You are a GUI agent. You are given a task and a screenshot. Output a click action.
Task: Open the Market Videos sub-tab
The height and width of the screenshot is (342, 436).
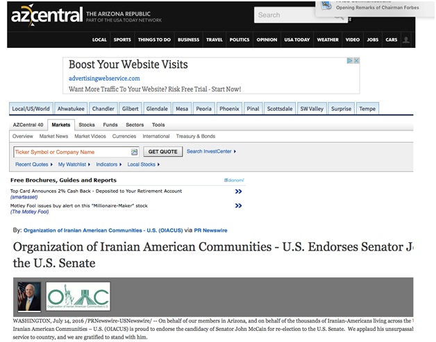tap(90, 136)
